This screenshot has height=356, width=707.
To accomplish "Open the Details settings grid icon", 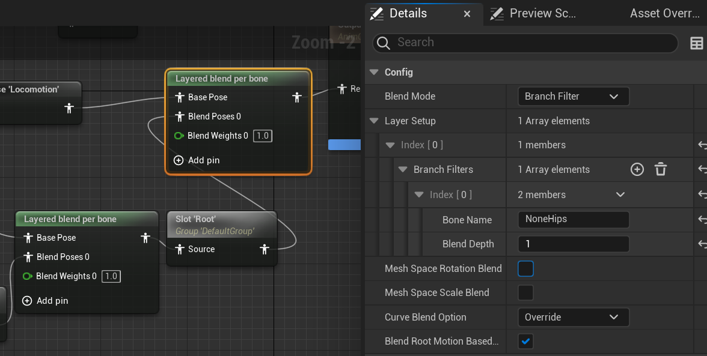I will (697, 43).
